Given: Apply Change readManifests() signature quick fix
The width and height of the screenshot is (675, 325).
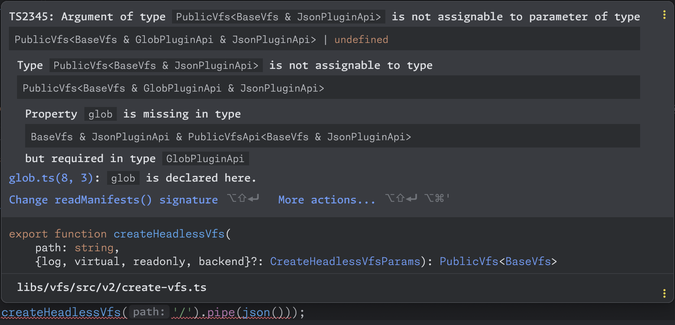Looking at the screenshot, I should pos(113,200).
